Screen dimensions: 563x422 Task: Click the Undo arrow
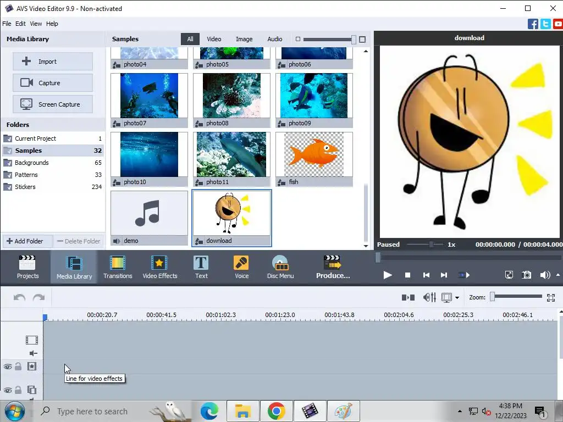[19, 297]
